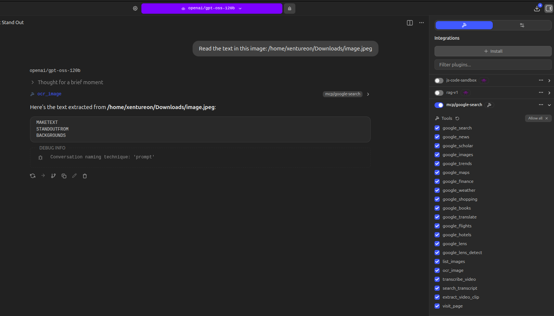Uncheck the transcribe_video tool
Viewport: 554px width, 316px height.
click(x=437, y=279)
